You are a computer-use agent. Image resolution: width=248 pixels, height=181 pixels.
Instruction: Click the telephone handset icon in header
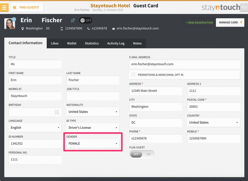point(89,29)
